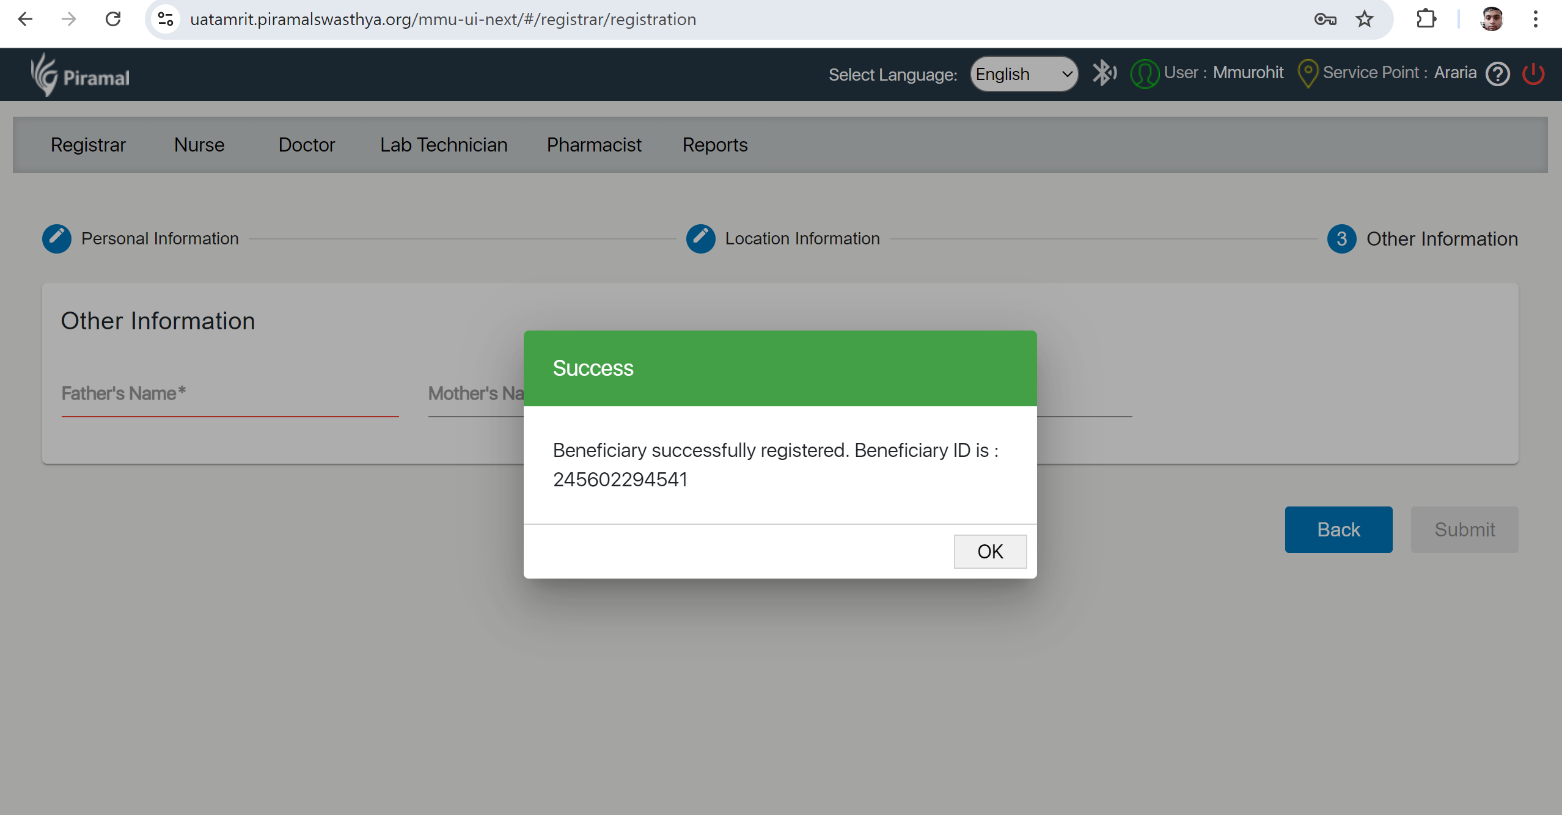Click Location Information step edit icon
The width and height of the screenshot is (1562, 815).
(700, 238)
